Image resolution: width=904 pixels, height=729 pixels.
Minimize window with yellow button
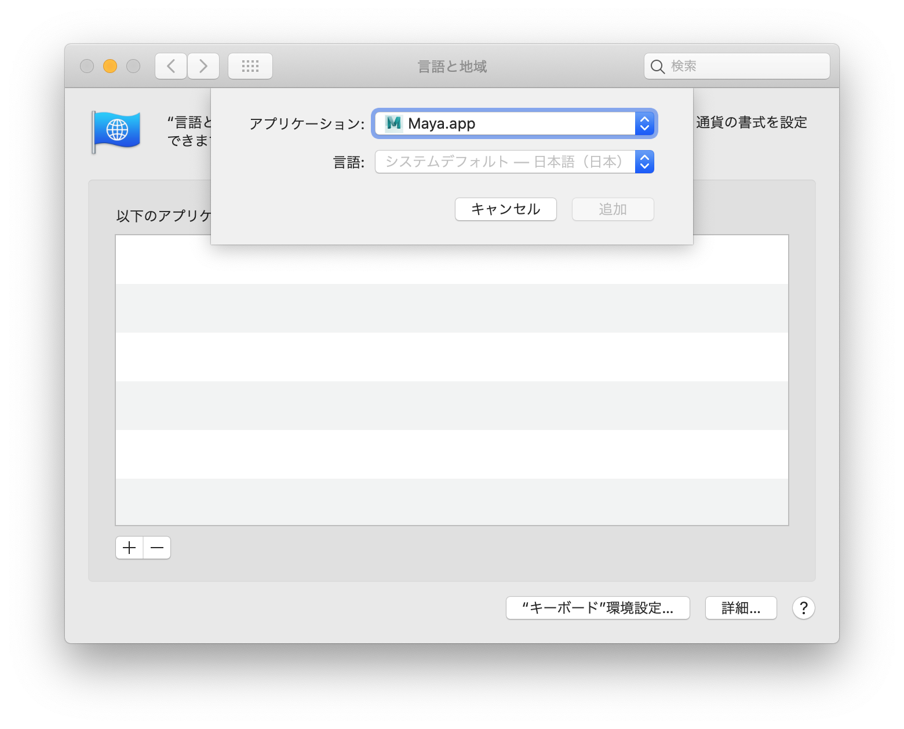[x=110, y=66]
